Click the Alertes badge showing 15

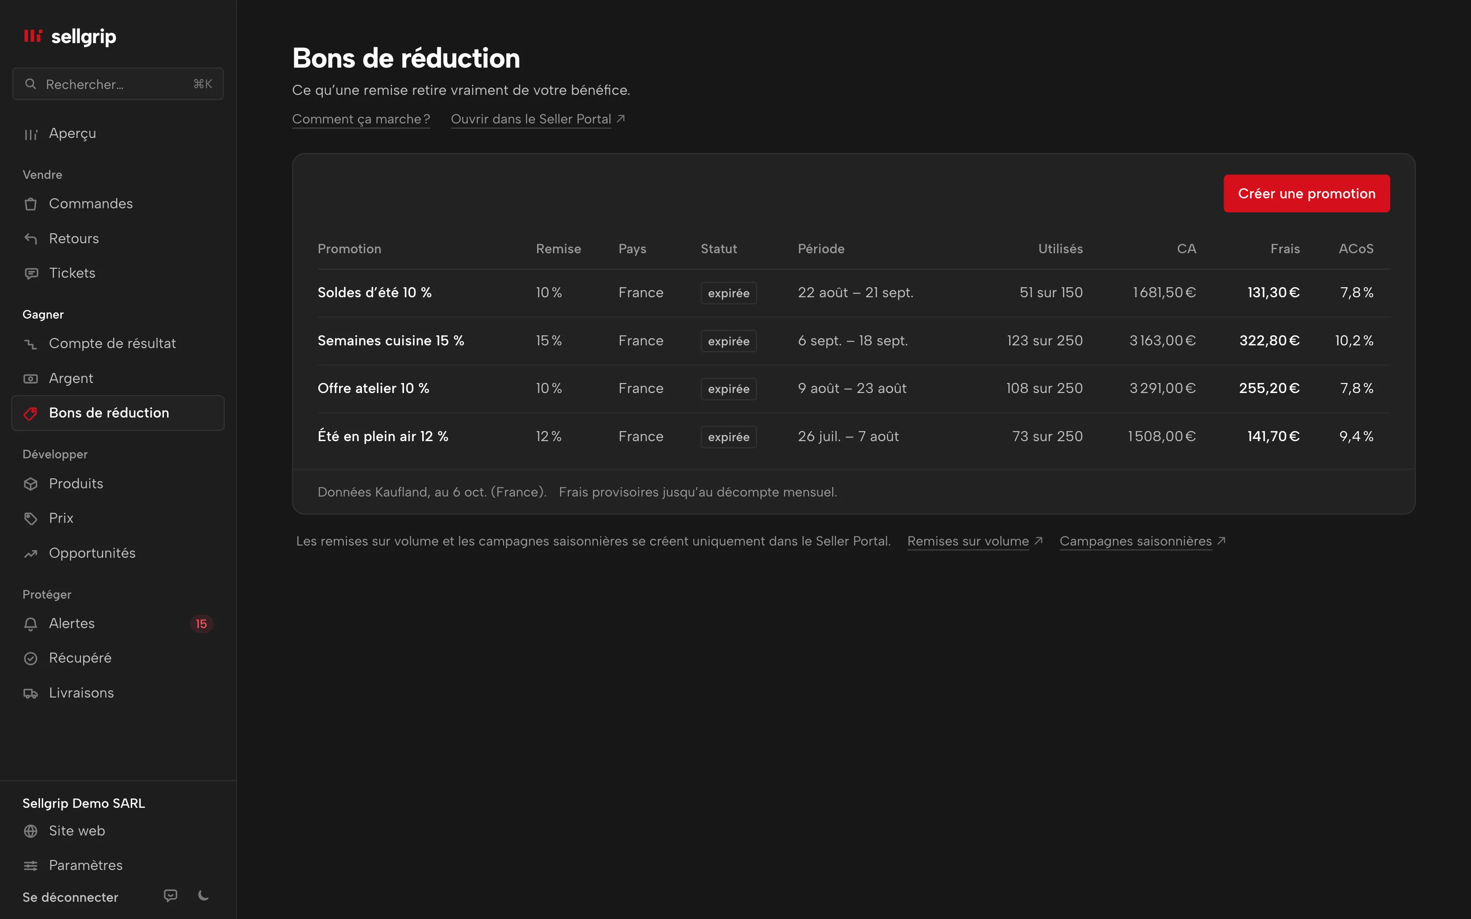pos(201,624)
